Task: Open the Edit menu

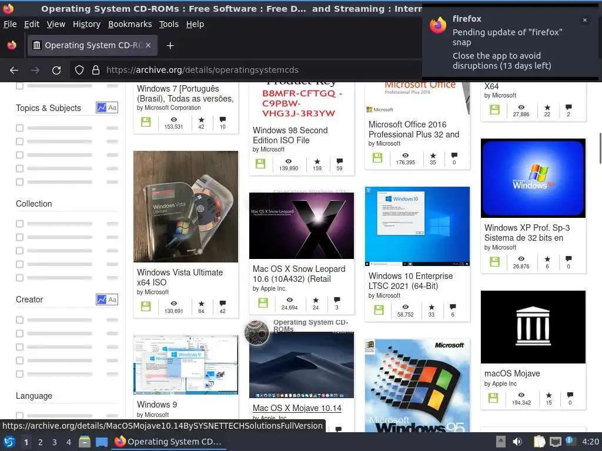Action: pyautogui.click(x=32, y=24)
